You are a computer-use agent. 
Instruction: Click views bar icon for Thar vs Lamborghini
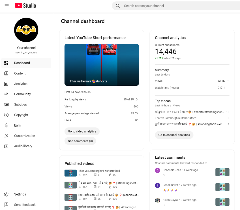[x=80, y=175]
